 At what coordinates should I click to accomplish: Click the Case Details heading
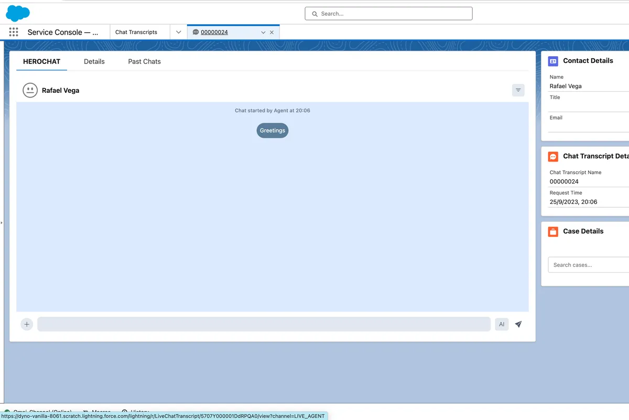[583, 231]
